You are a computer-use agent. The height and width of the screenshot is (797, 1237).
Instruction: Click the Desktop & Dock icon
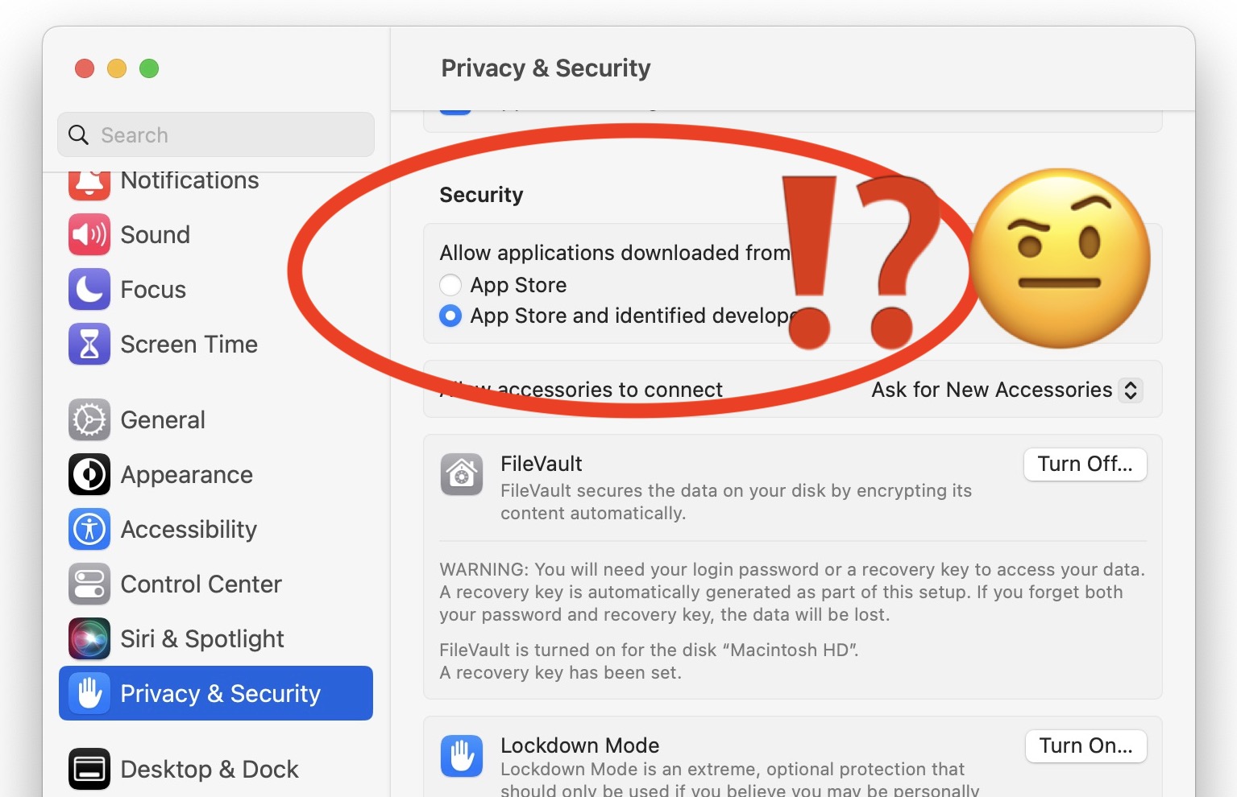[89, 769]
